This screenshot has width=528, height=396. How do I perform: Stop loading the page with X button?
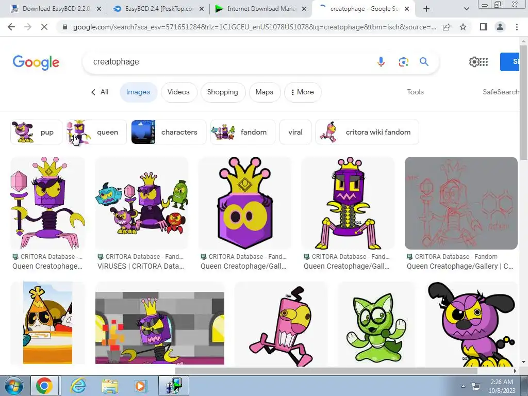(x=44, y=27)
